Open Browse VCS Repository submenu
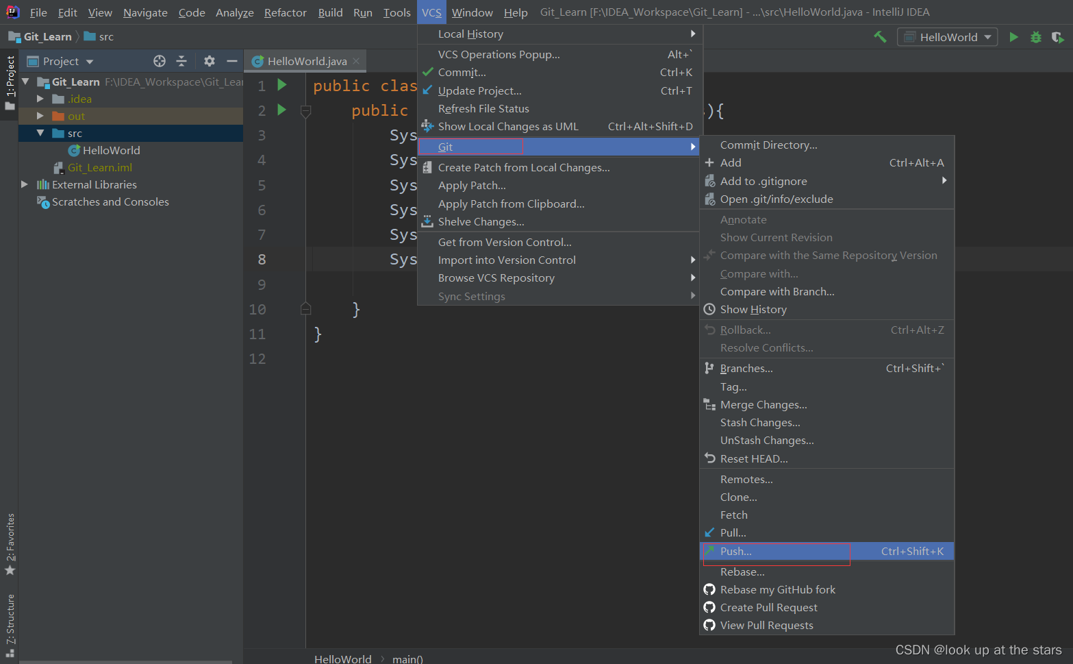Image resolution: width=1073 pixels, height=664 pixels. pyautogui.click(x=558, y=278)
